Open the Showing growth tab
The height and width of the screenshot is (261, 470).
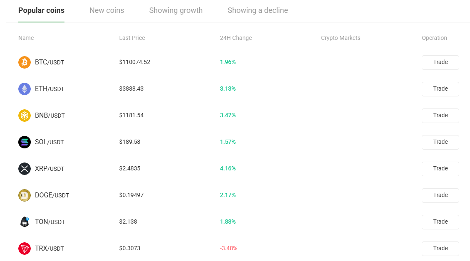pos(176,10)
